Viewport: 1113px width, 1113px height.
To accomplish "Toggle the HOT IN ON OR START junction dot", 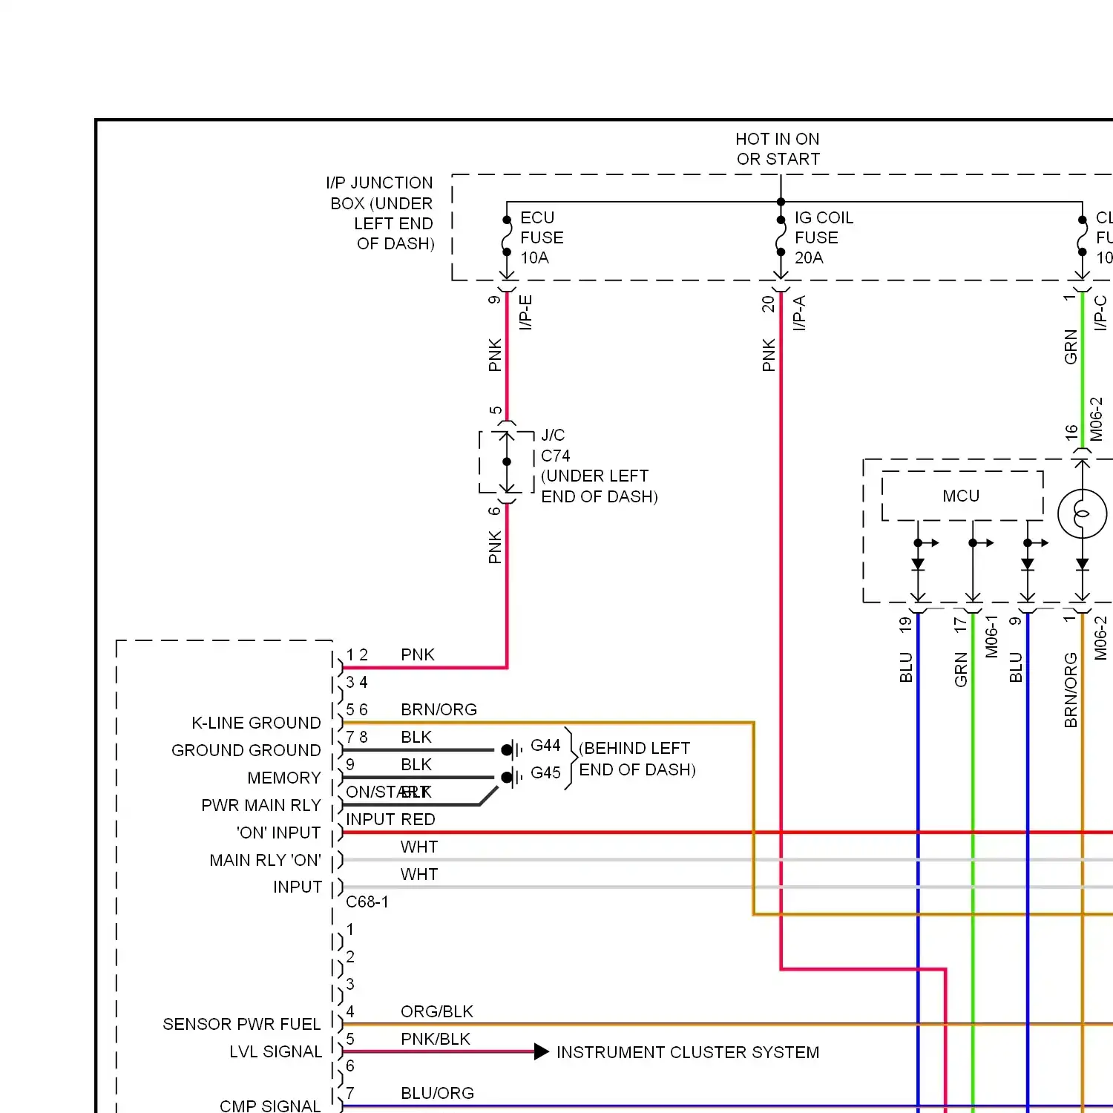I will coord(781,200).
